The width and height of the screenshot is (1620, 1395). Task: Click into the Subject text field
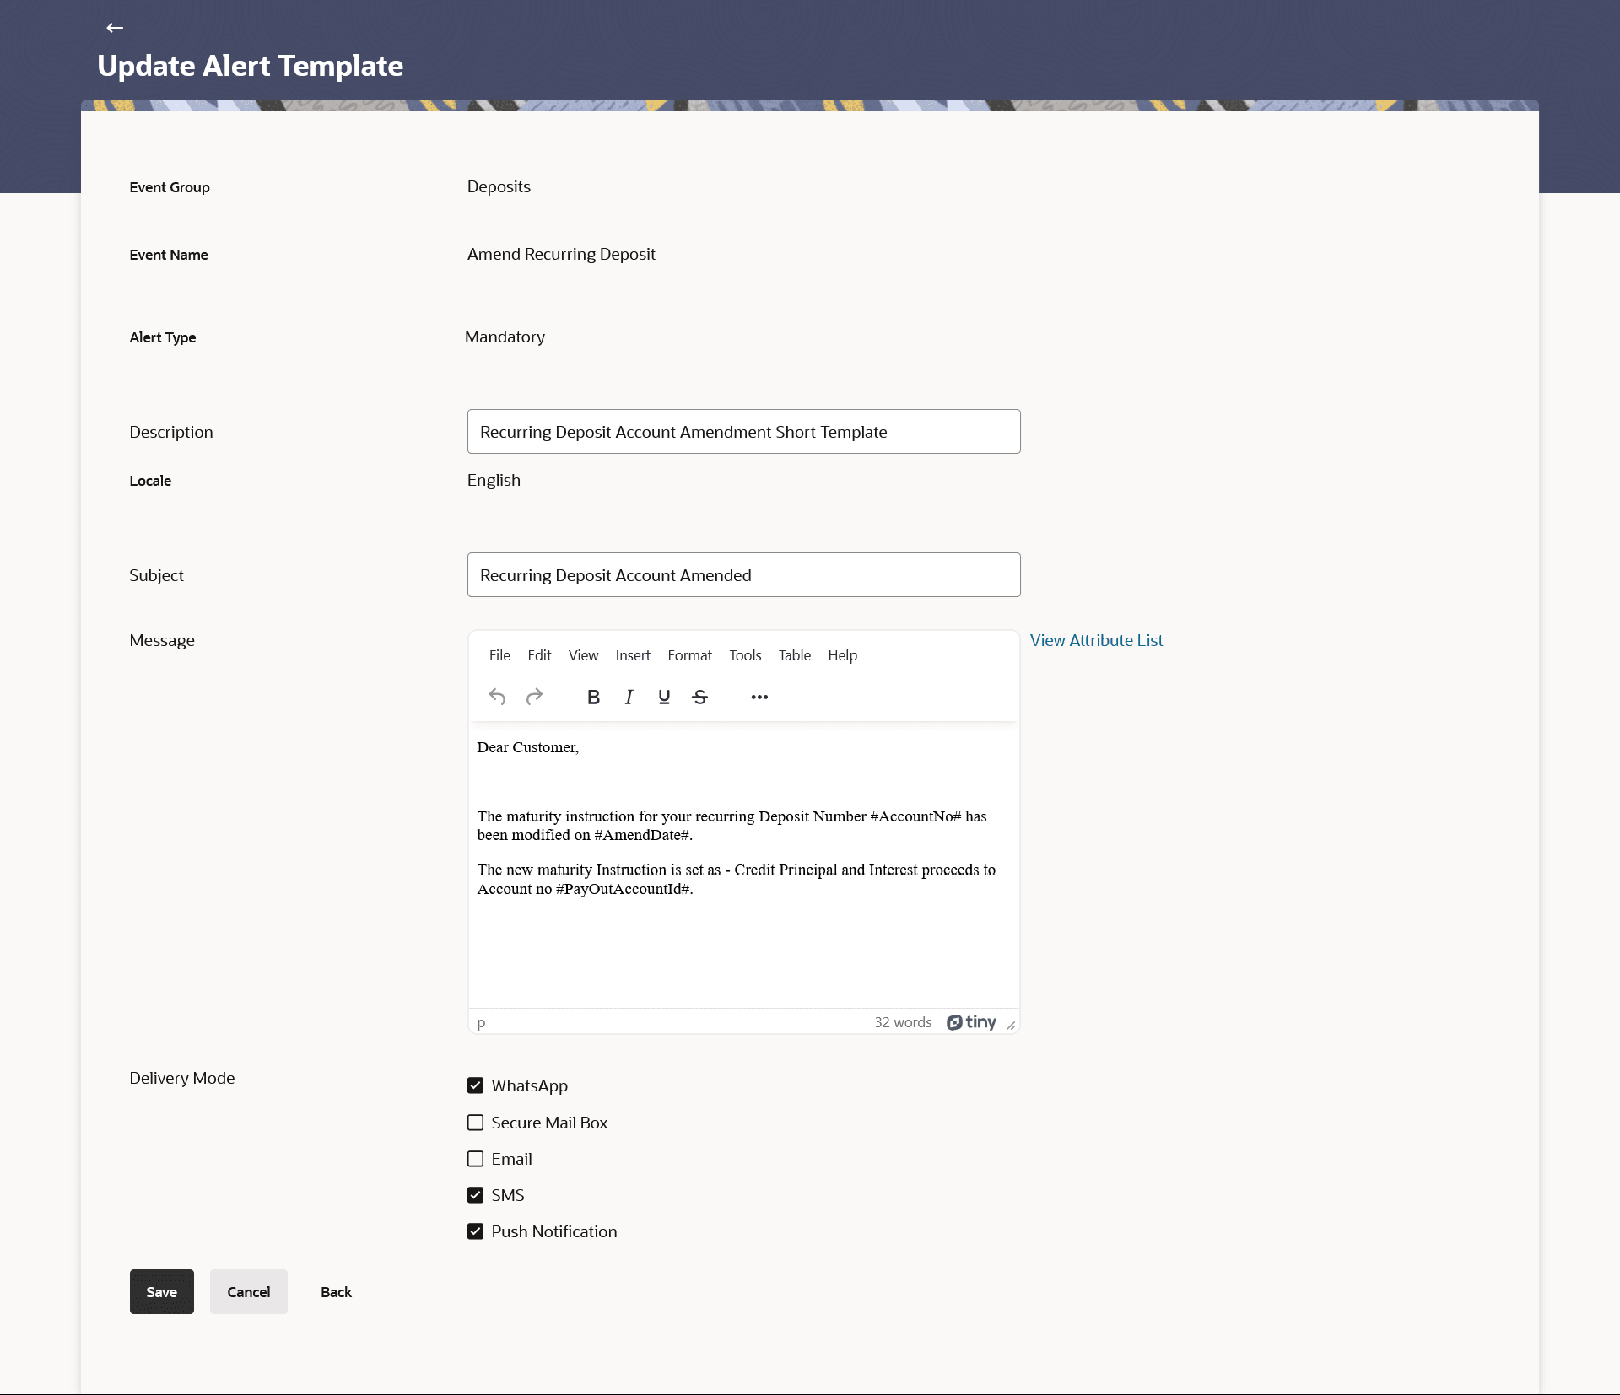[743, 575]
